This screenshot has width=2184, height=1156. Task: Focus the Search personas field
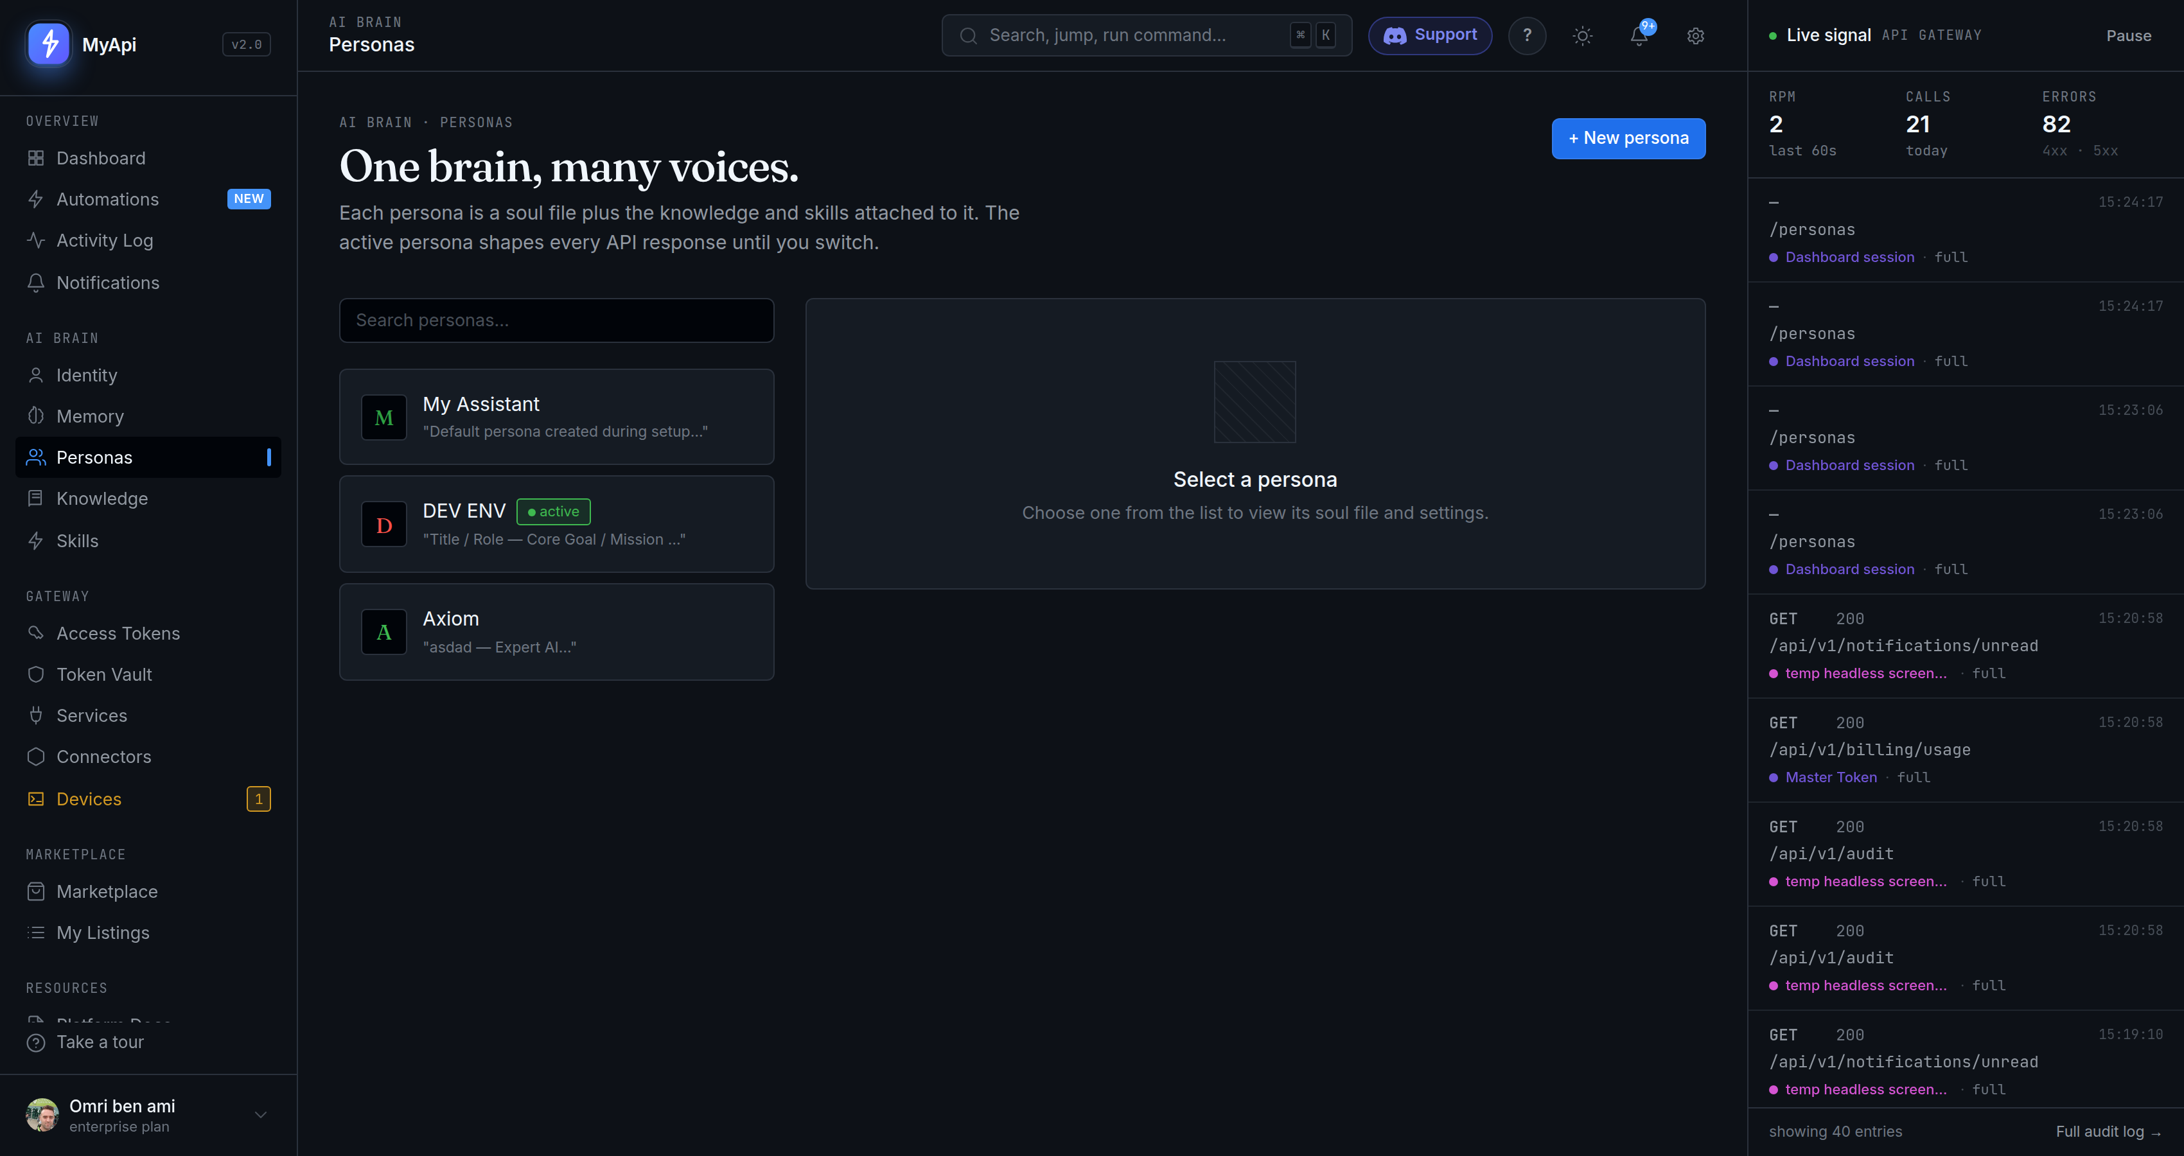coord(556,320)
